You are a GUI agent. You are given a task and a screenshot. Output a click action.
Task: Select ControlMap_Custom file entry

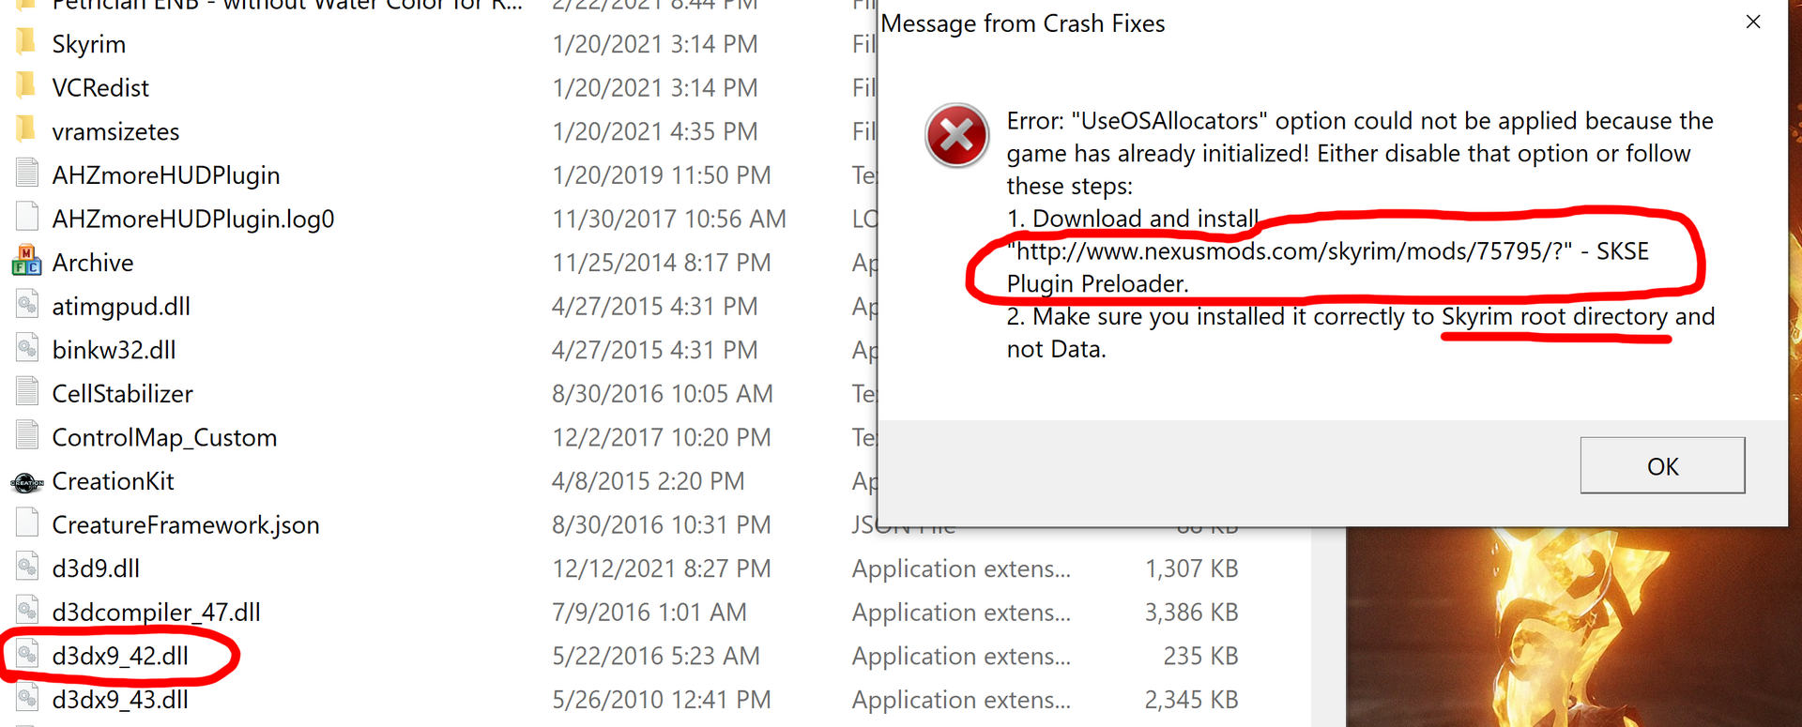[164, 437]
